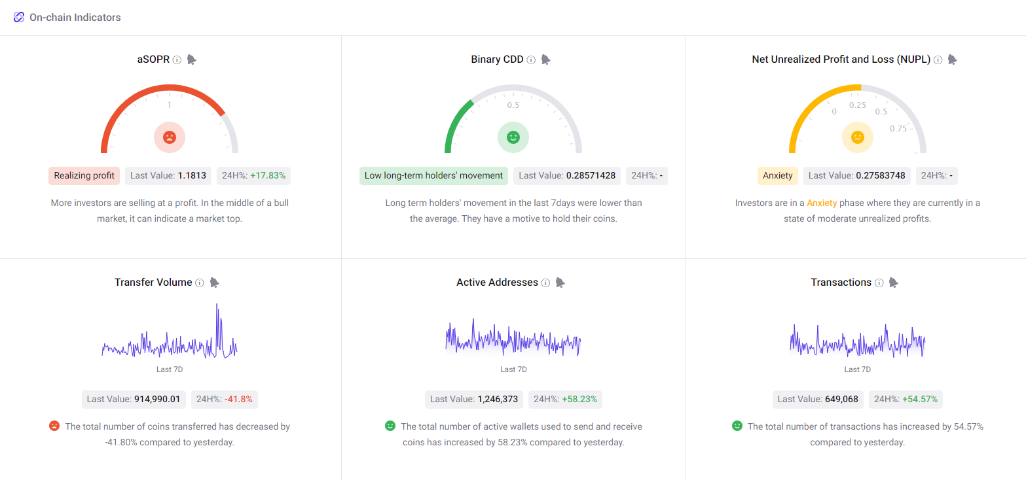Click the Transfer Volume alert bell

pyautogui.click(x=214, y=283)
